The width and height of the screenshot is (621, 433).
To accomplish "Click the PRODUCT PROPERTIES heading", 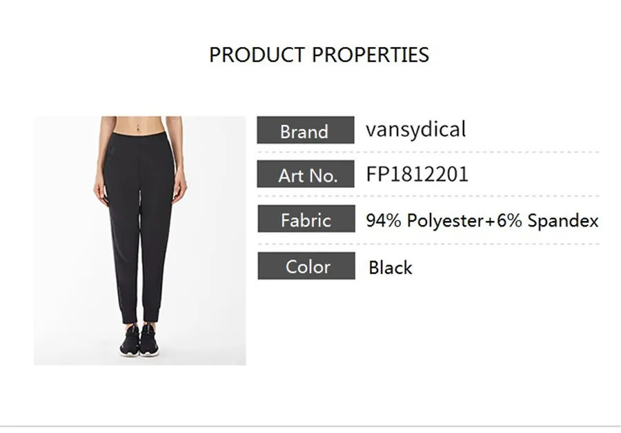I will coord(319,55).
